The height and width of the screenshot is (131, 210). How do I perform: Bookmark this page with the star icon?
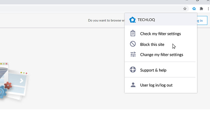[x=185, y=9]
